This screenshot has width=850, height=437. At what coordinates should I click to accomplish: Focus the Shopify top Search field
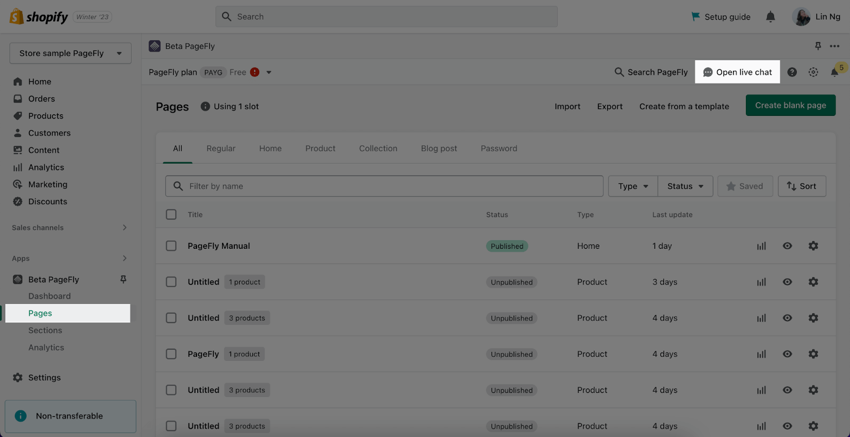[387, 17]
